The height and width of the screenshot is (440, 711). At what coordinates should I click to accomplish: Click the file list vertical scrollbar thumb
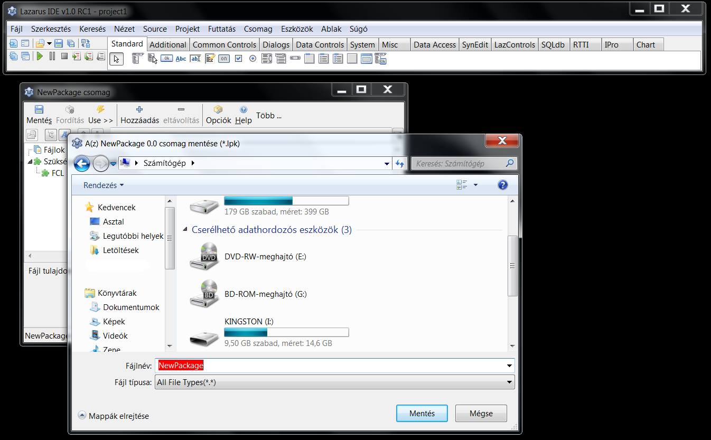click(512, 266)
